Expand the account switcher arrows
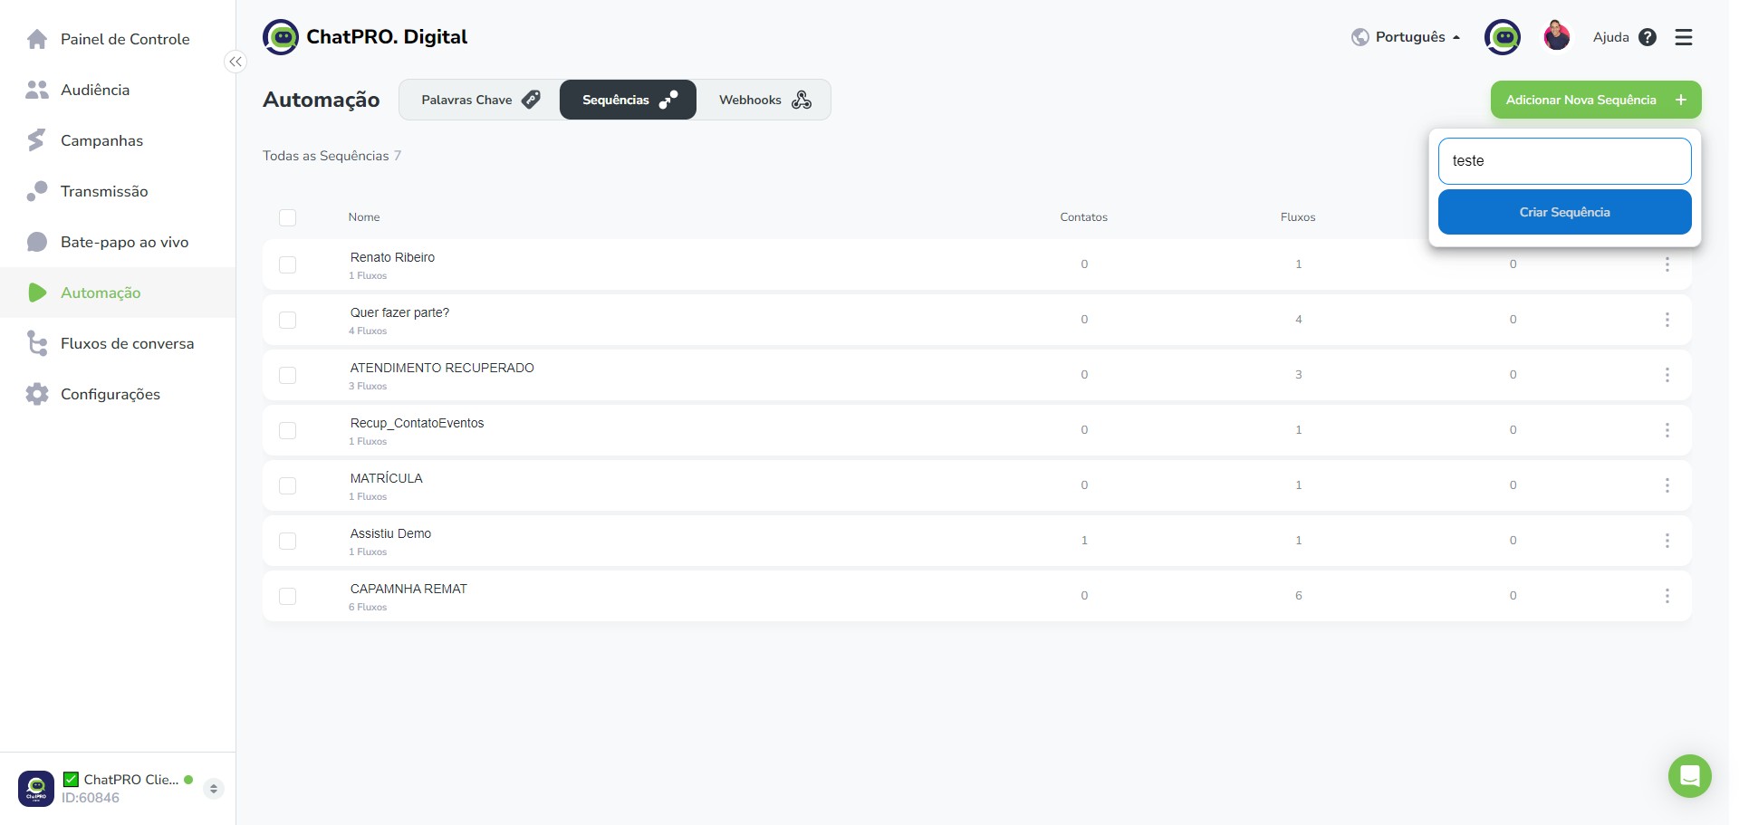 214,789
